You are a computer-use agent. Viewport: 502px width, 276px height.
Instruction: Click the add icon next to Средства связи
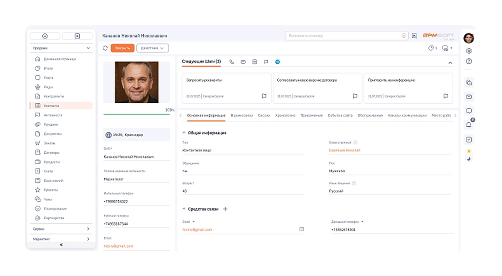click(x=225, y=209)
